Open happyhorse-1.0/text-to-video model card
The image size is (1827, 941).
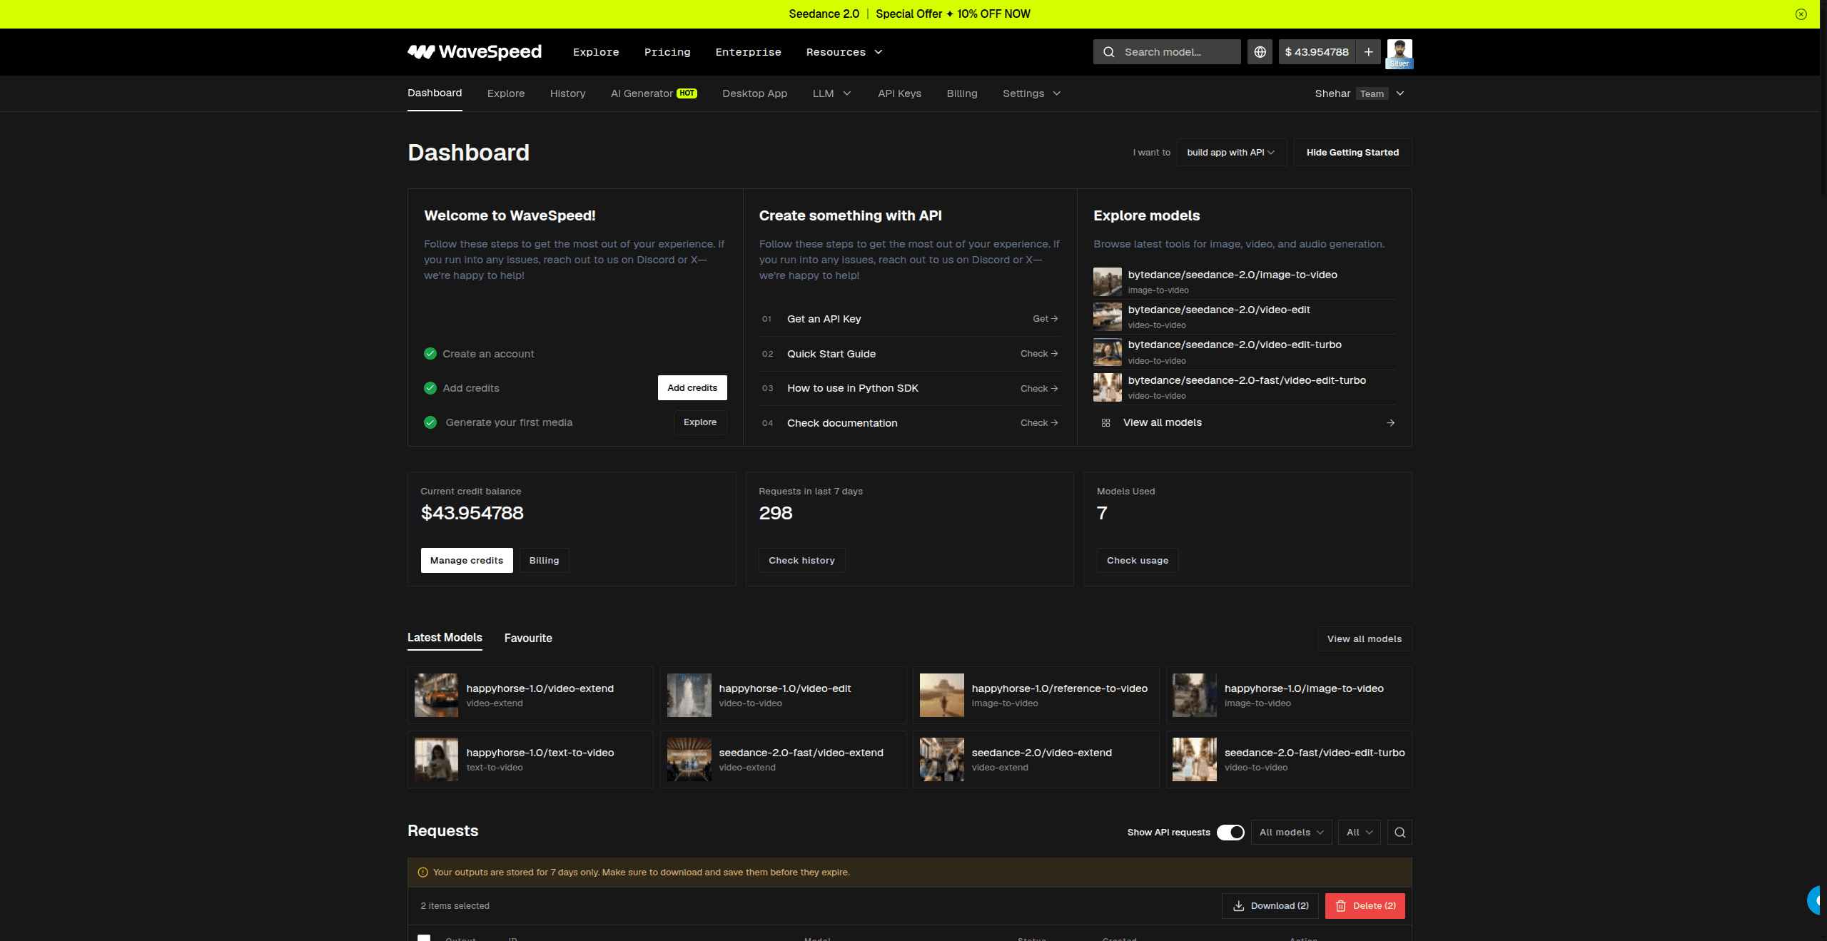point(530,760)
